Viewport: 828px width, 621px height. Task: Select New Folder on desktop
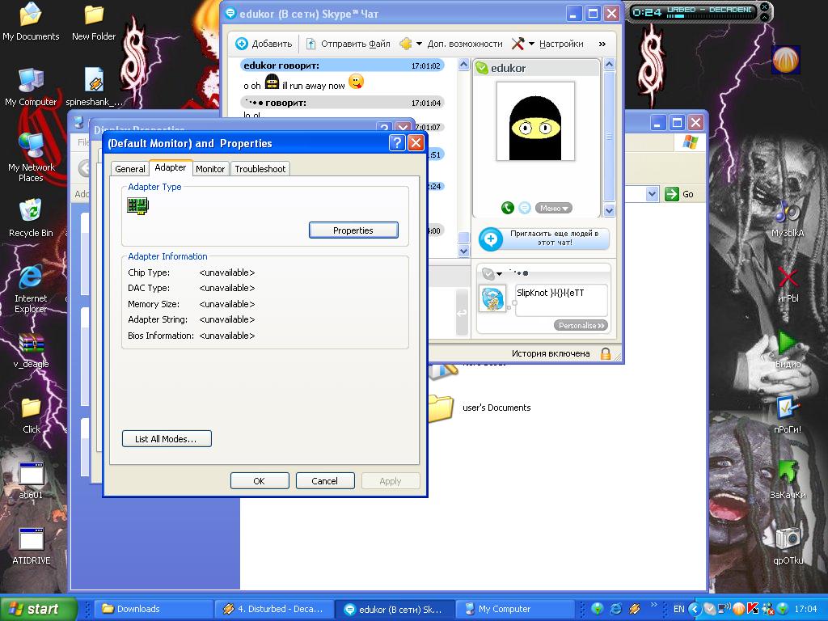click(94, 22)
